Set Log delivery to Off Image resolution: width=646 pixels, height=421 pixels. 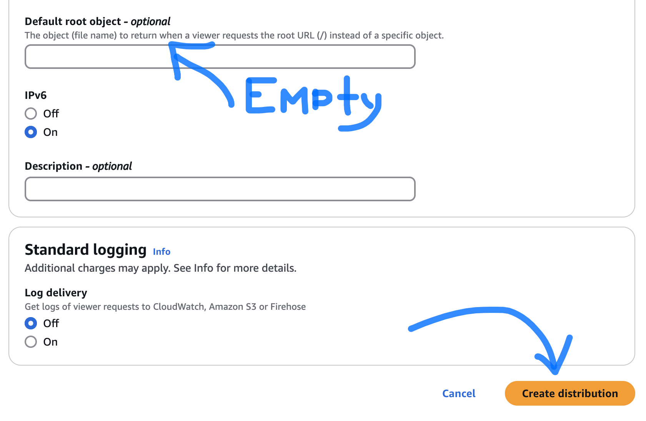(31, 323)
